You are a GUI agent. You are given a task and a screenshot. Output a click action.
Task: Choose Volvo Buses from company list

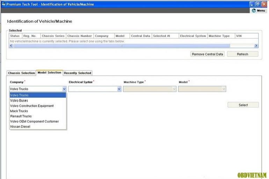pos(38,100)
